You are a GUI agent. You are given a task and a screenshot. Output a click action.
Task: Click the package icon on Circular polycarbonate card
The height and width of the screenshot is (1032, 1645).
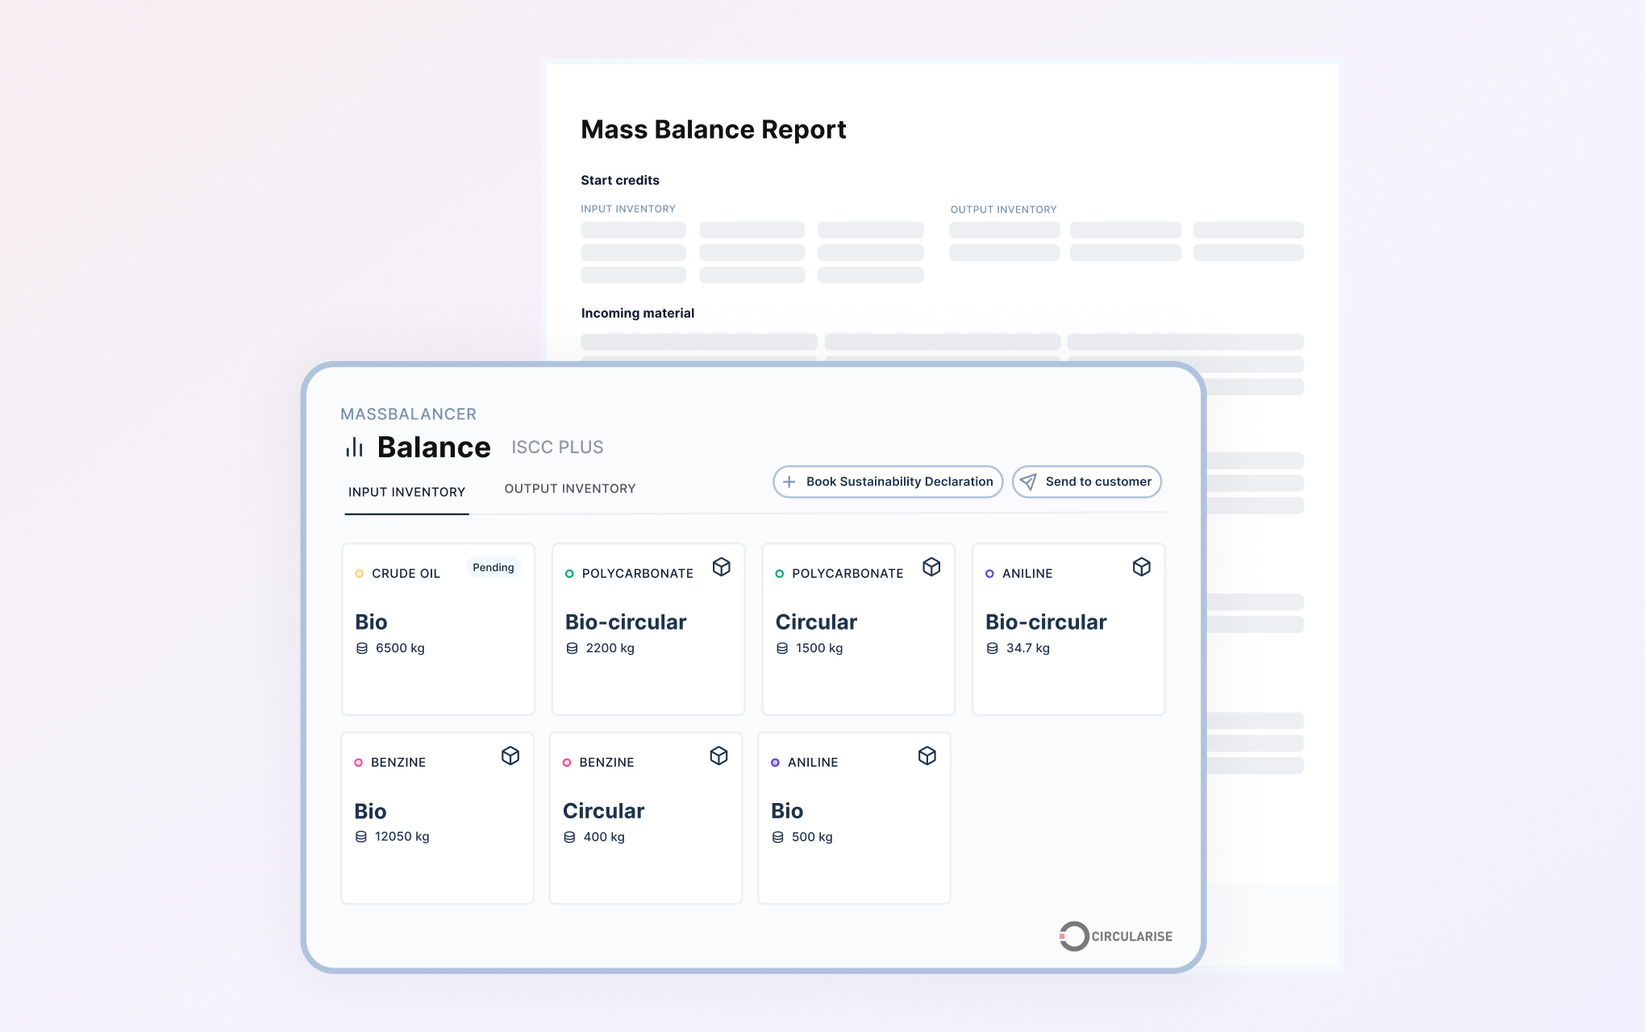pyautogui.click(x=932, y=568)
